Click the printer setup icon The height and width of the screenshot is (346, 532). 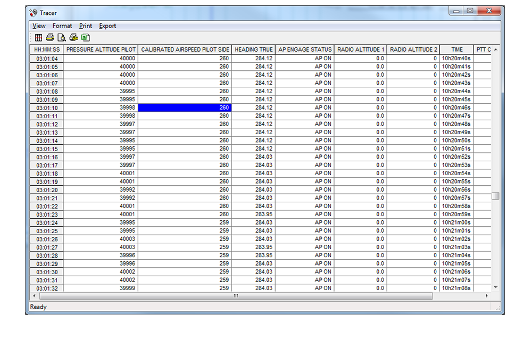[x=73, y=37]
